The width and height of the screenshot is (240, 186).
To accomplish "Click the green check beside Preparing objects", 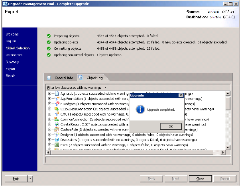I will [49, 36].
